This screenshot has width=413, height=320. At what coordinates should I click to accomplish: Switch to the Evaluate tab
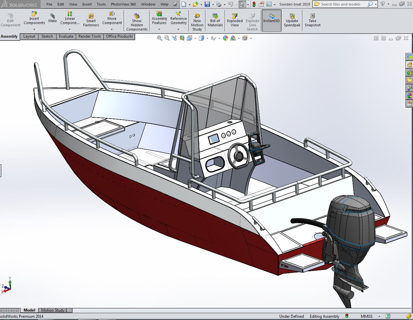[66, 36]
